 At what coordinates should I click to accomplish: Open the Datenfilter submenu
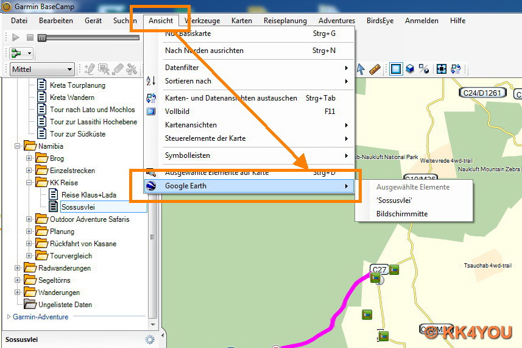coord(250,68)
